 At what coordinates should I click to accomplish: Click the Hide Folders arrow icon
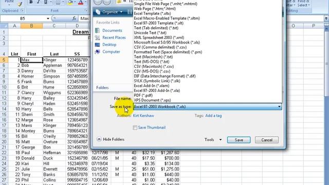(x=99, y=139)
